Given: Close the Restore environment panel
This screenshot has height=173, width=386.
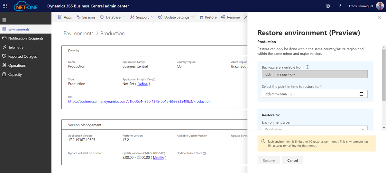Looking at the screenshot, I should pyautogui.click(x=379, y=18).
